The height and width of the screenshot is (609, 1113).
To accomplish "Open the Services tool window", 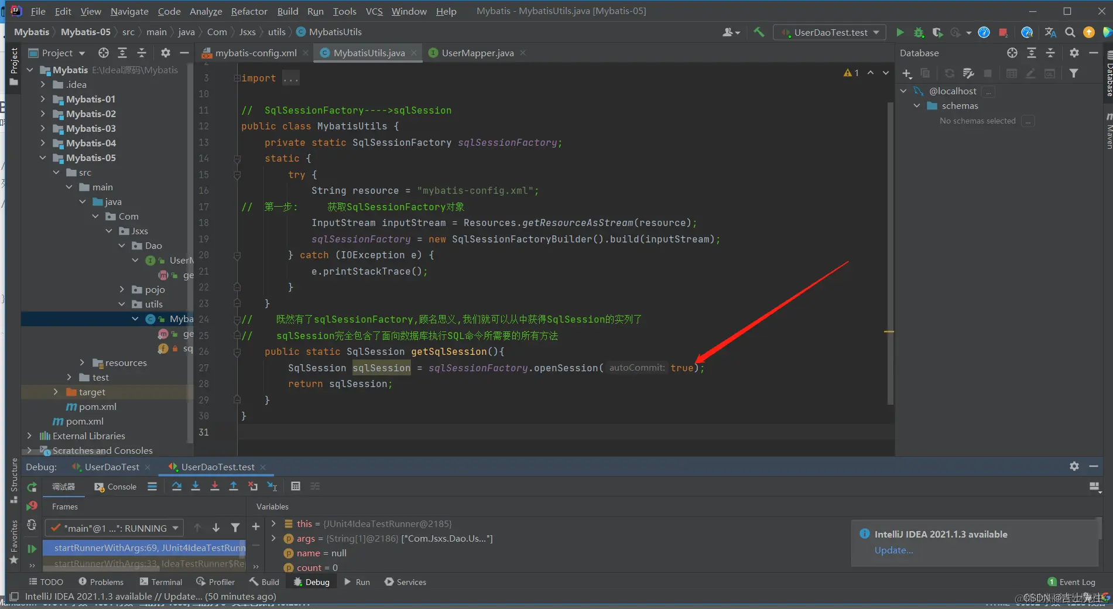I will pyautogui.click(x=405, y=582).
